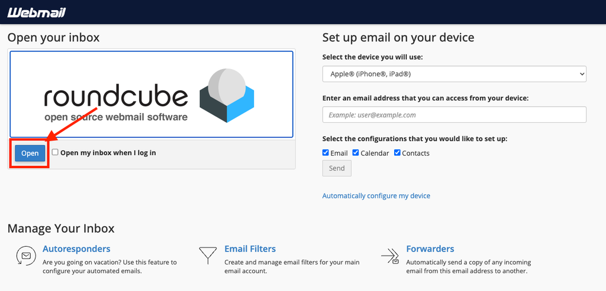Click the Forwarders description text
606x291 pixels.
pos(469,266)
